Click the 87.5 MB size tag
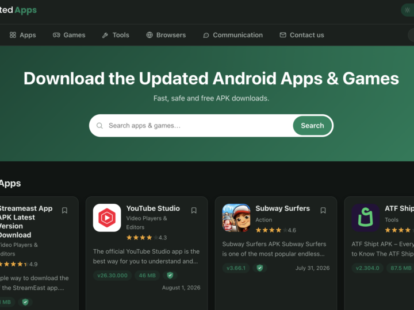Viewport: 414px width, 310px height. 401,268
